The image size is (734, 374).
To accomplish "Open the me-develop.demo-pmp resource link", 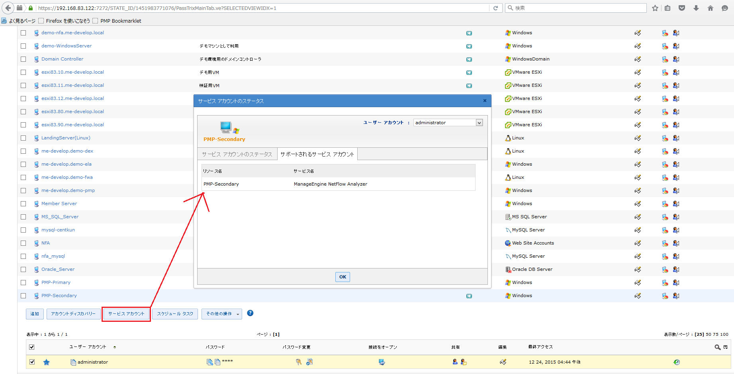I will (68, 190).
